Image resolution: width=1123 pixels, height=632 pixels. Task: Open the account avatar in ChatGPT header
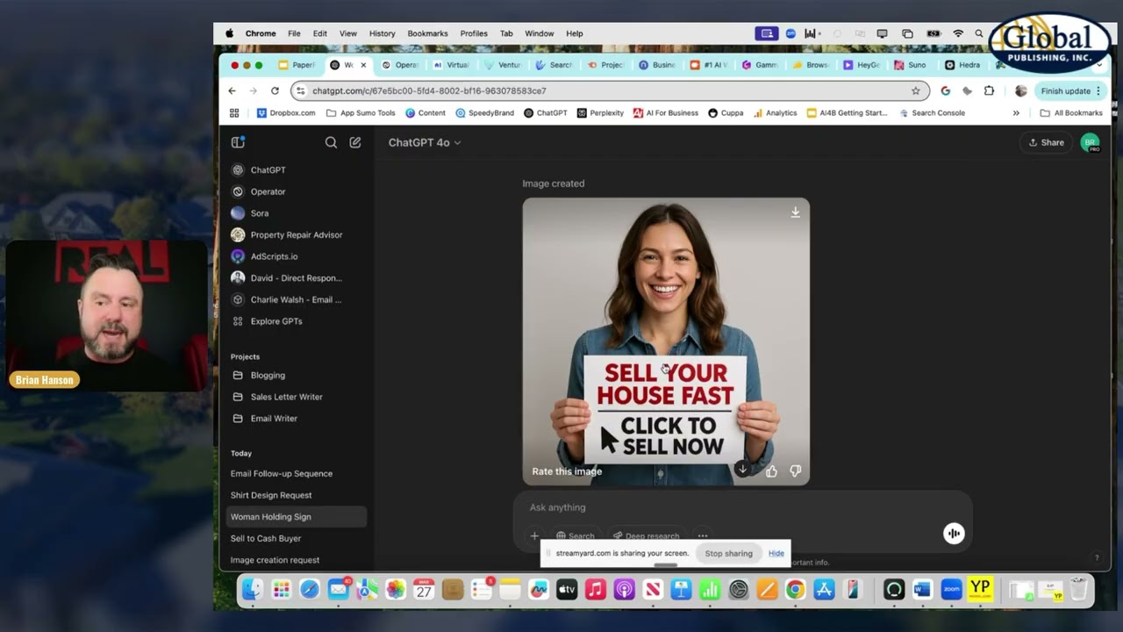[1090, 142]
